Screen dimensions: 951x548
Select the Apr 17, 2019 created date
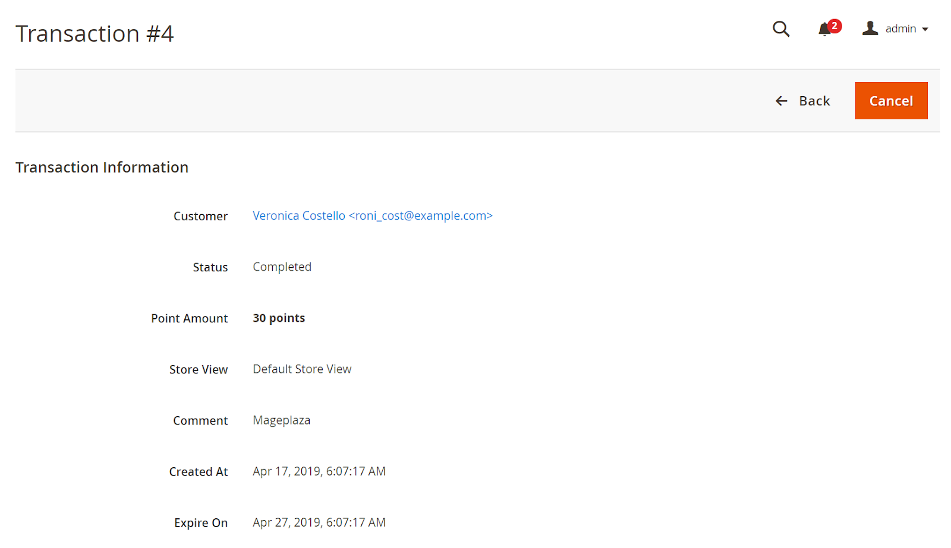pyautogui.click(x=319, y=471)
